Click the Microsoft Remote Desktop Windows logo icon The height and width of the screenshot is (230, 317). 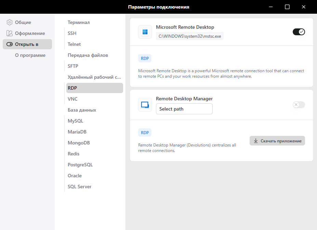(x=145, y=32)
